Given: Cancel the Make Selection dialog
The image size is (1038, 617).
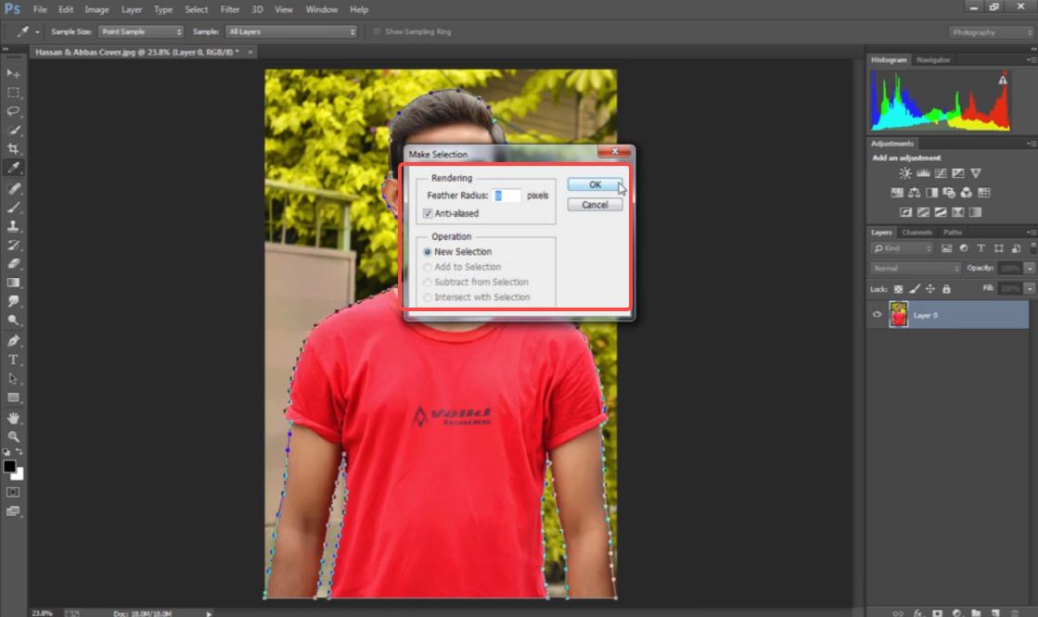Looking at the screenshot, I should pos(594,204).
